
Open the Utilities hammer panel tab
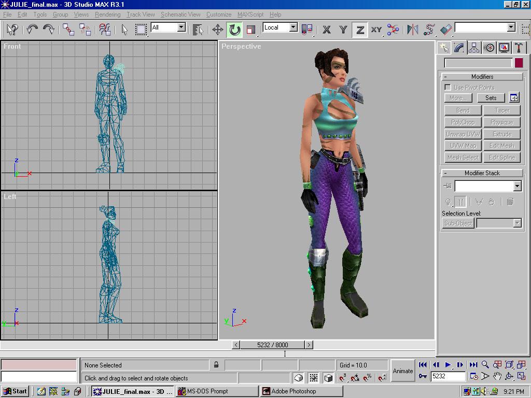[x=519, y=48]
